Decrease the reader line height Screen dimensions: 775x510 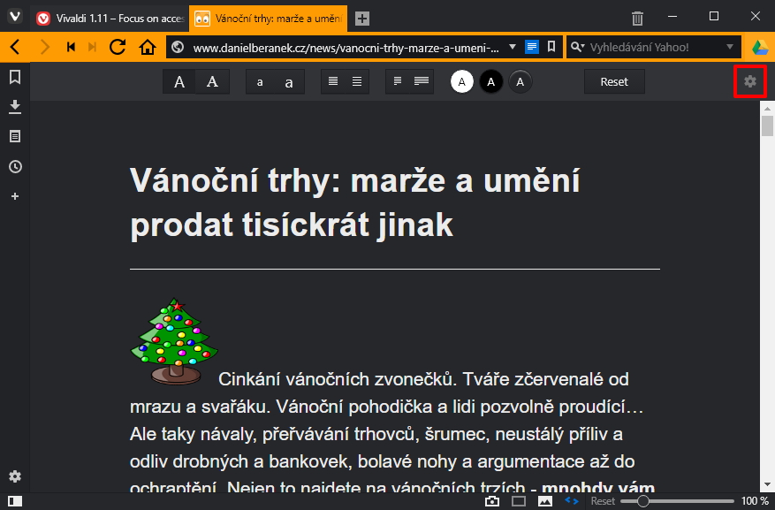click(333, 81)
